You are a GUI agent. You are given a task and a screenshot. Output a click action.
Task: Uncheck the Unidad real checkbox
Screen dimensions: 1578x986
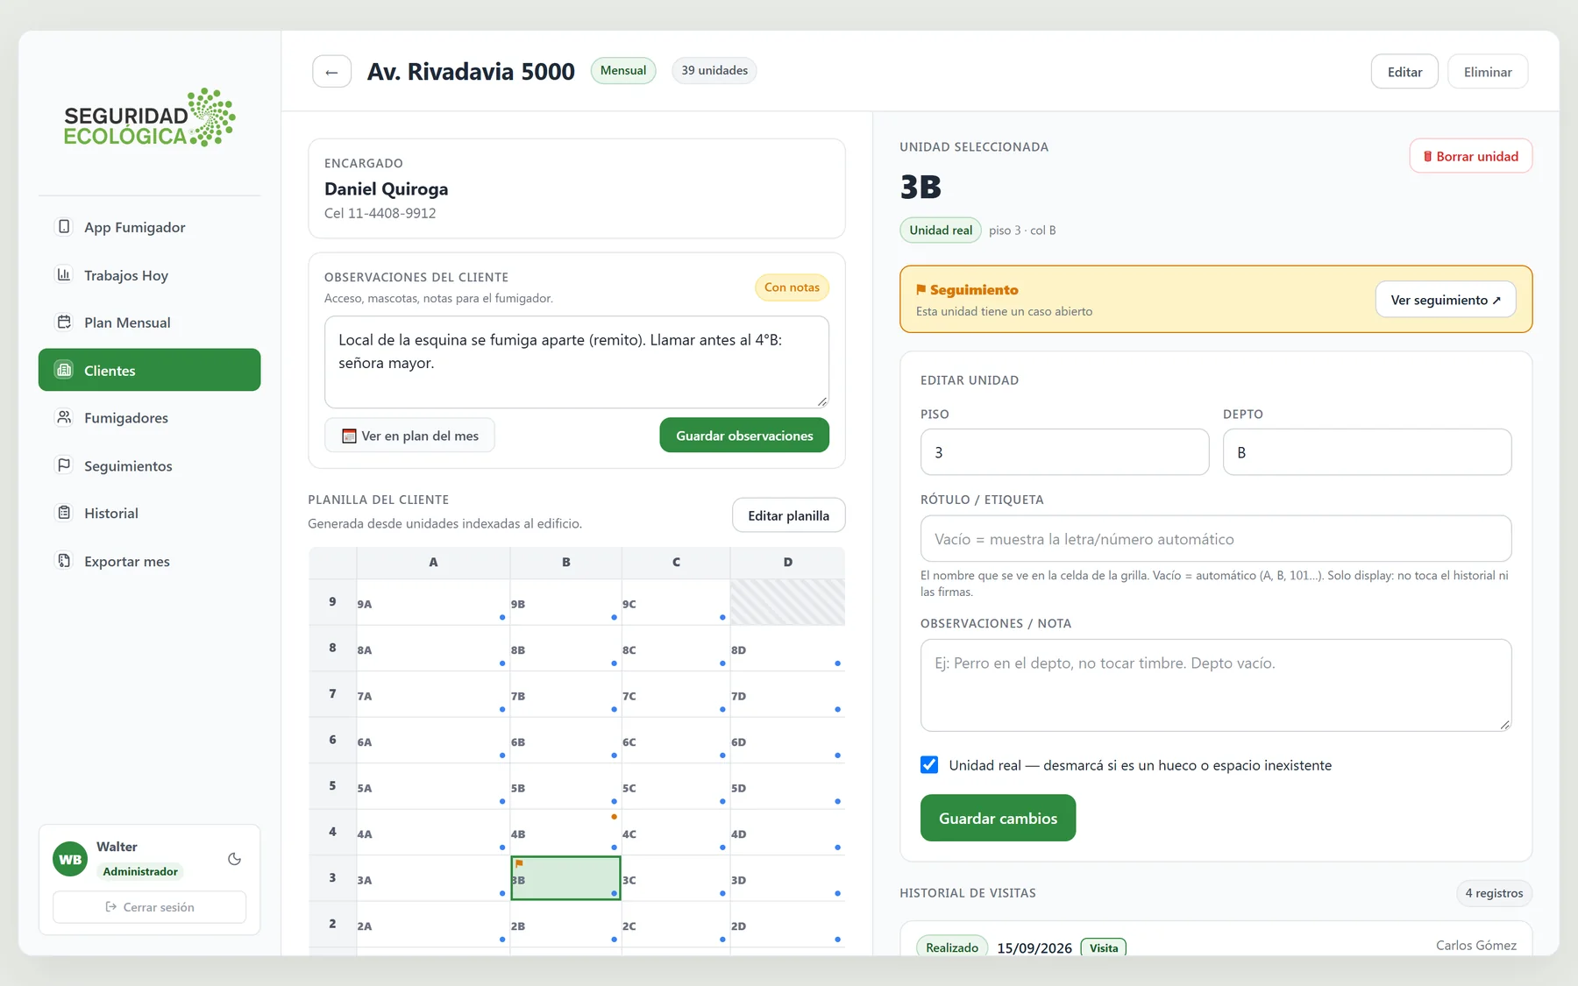[929, 764]
